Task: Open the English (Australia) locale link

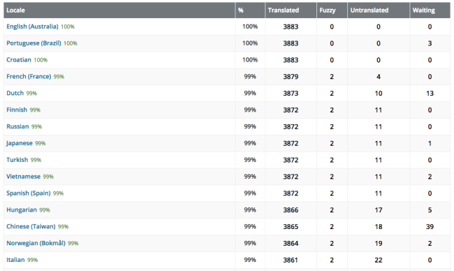Action: tap(32, 27)
